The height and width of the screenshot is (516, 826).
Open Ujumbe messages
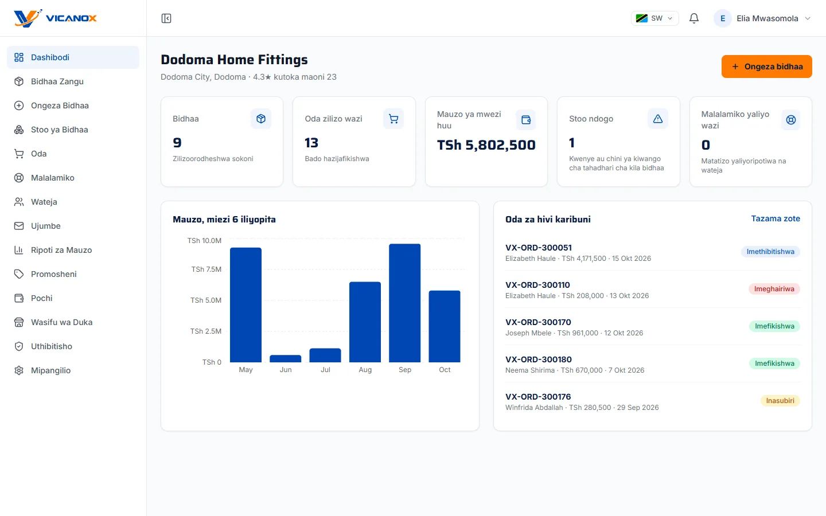(73, 226)
